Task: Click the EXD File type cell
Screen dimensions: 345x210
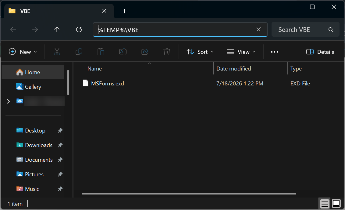Action: click(300, 84)
